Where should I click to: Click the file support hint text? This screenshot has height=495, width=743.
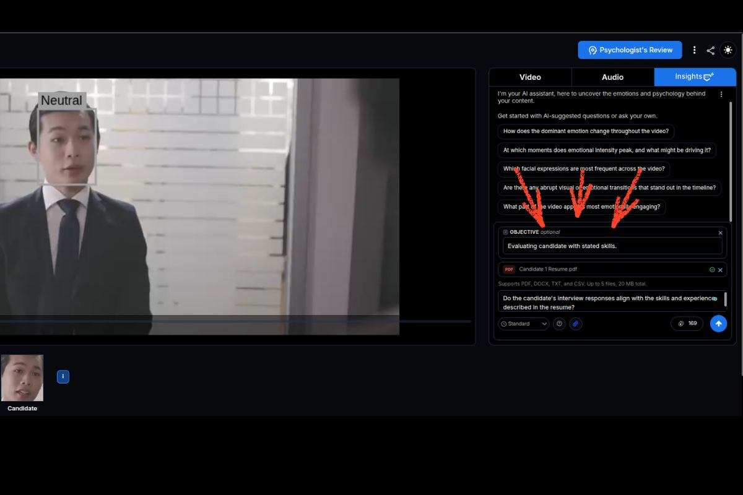pyautogui.click(x=572, y=284)
